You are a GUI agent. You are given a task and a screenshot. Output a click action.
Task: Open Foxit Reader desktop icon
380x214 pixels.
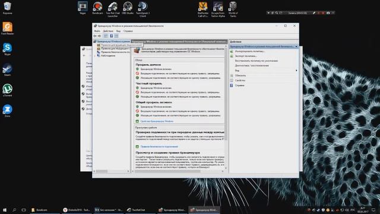click(x=8, y=29)
